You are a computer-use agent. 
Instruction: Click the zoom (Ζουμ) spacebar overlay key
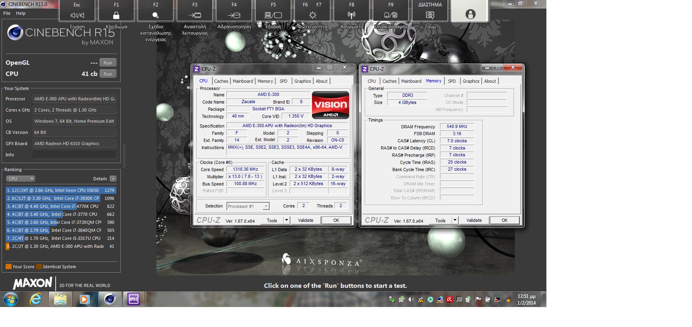coord(430,11)
